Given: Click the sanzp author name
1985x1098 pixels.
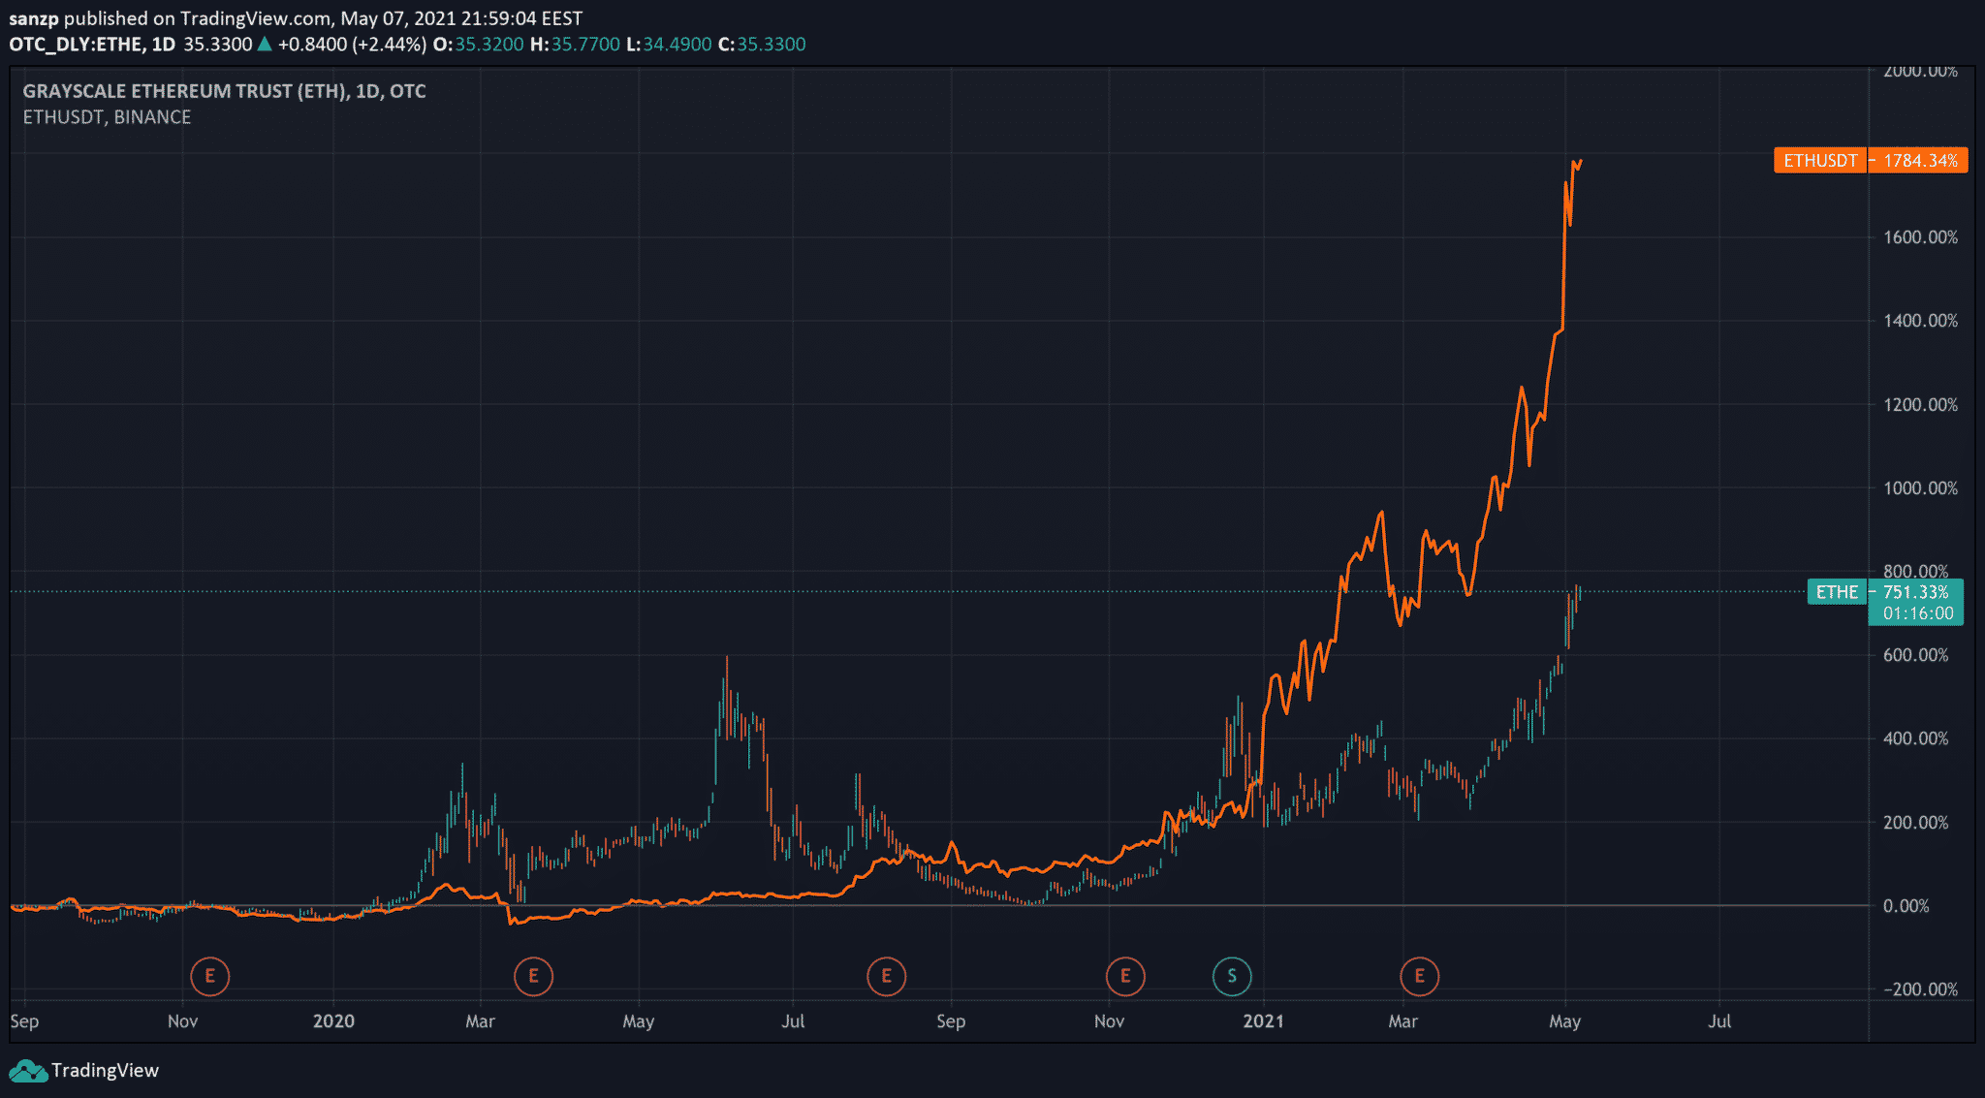Looking at the screenshot, I should [34, 18].
